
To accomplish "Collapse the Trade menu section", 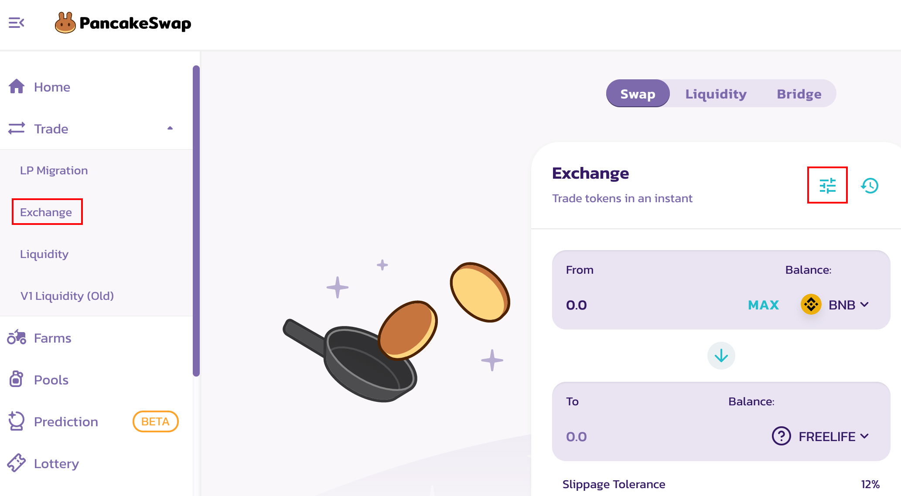I will click(170, 129).
